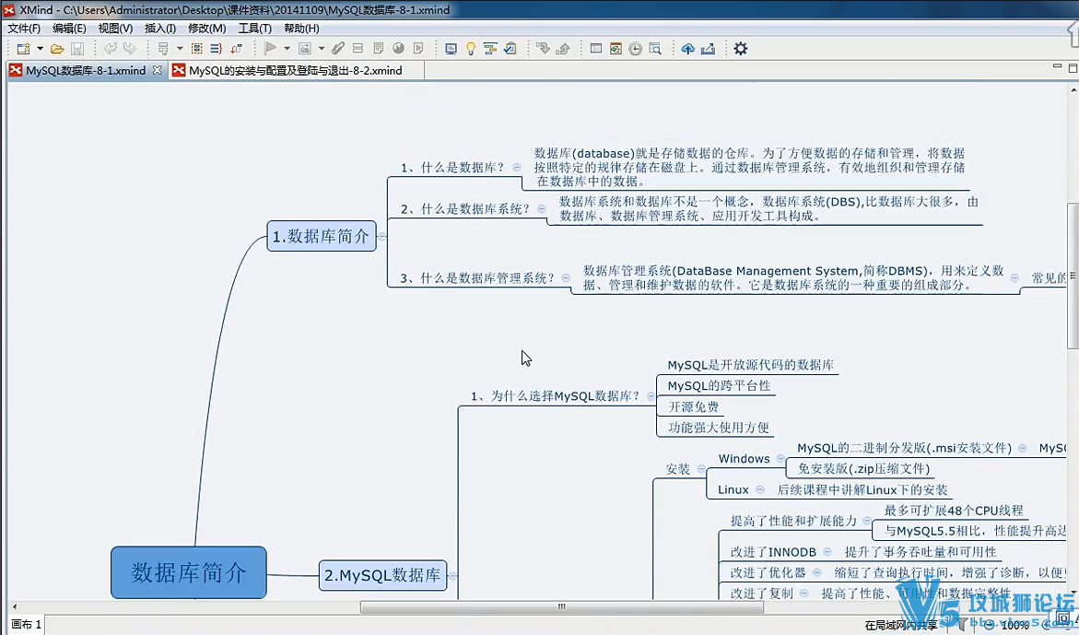The width and height of the screenshot is (1079, 635).
Task: Open the New workbook dropdown arrow
Action: 40,48
